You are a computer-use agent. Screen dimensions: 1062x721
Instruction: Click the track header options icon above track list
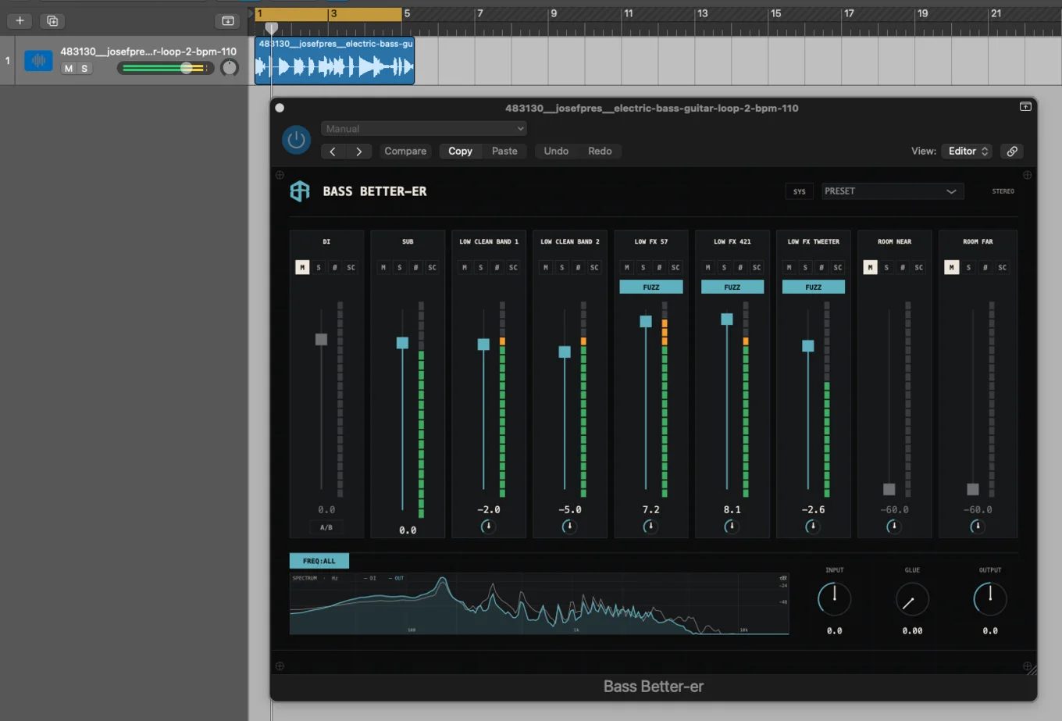click(x=228, y=21)
